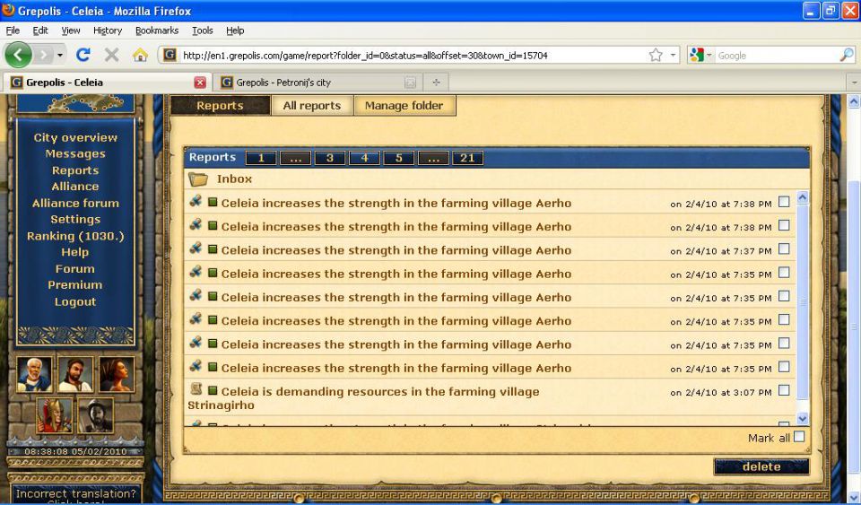Open Settings in the sidebar
The height and width of the screenshot is (505, 861).
tap(75, 220)
